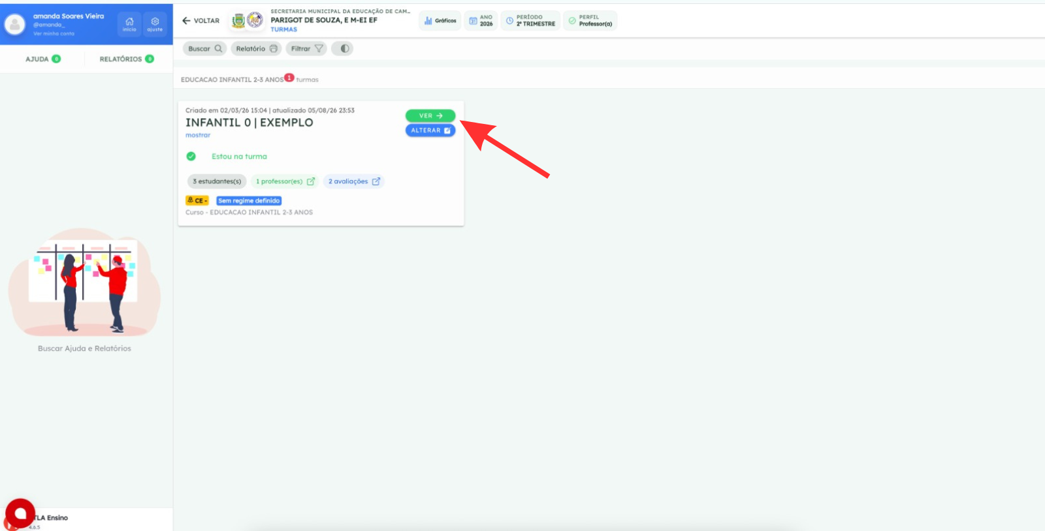Click the EDUCACAO INFANTIL 2-3 ANOS section heading
This screenshot has height=531, width=1045.
click(232, 80)
